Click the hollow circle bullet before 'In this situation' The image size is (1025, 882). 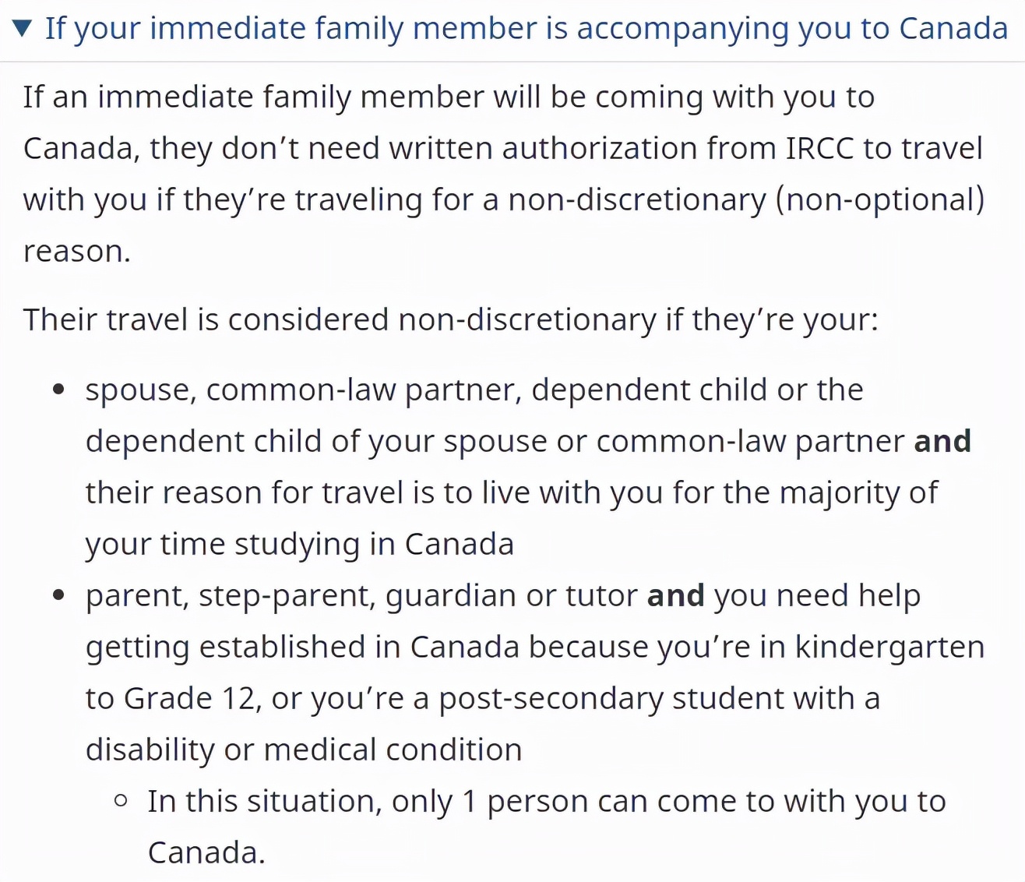(x=121, y=800)
